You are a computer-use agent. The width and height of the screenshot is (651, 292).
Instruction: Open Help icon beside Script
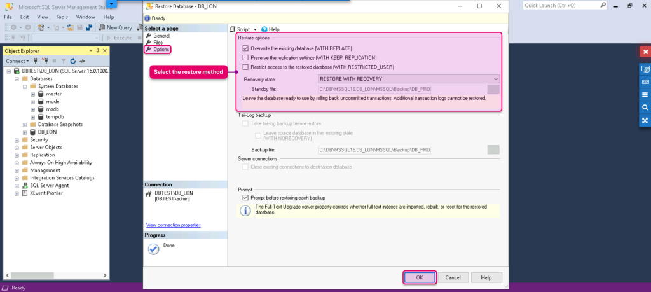pyautogui.click(x=264, y=29)
